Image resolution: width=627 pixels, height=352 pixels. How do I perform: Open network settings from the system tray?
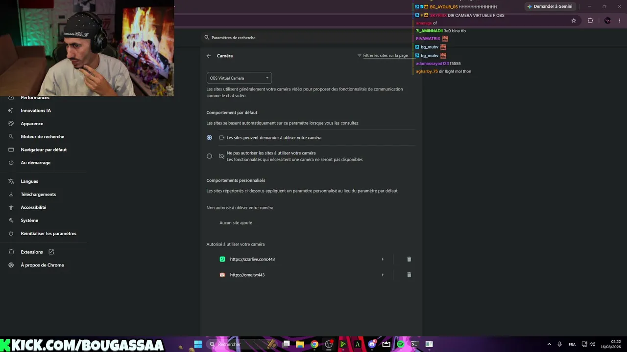[584, 344]
